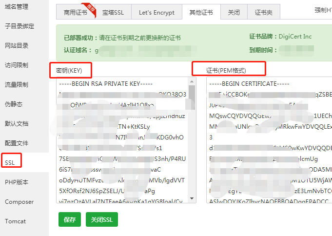Open Composer sidebar item
The width and height of the screenshot is (332, 236).
click(x=20, y=202)
